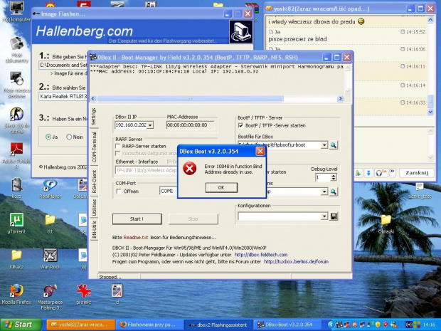Open the admin_test desktop icon
Viewport: 441px width, 331px height.
coord(420,191)
